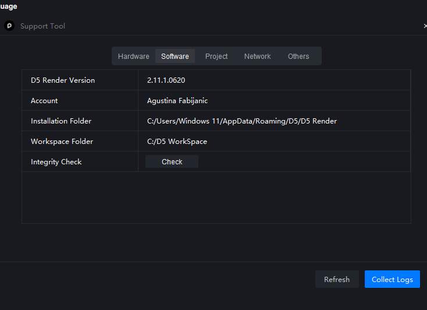Close the Support Tool window
Screen dimensions: 427x310
[425, 26]
